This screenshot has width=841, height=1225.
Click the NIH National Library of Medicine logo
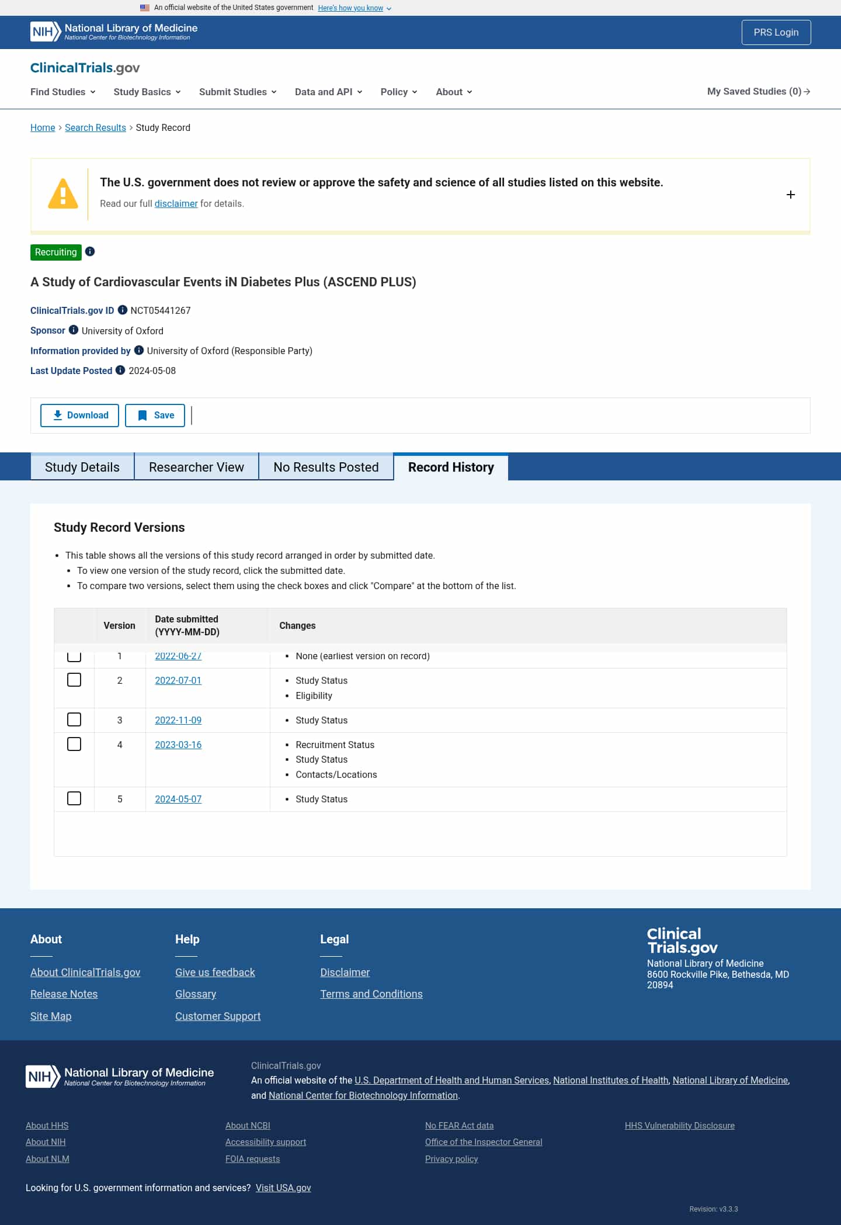(x=114, y=32)
